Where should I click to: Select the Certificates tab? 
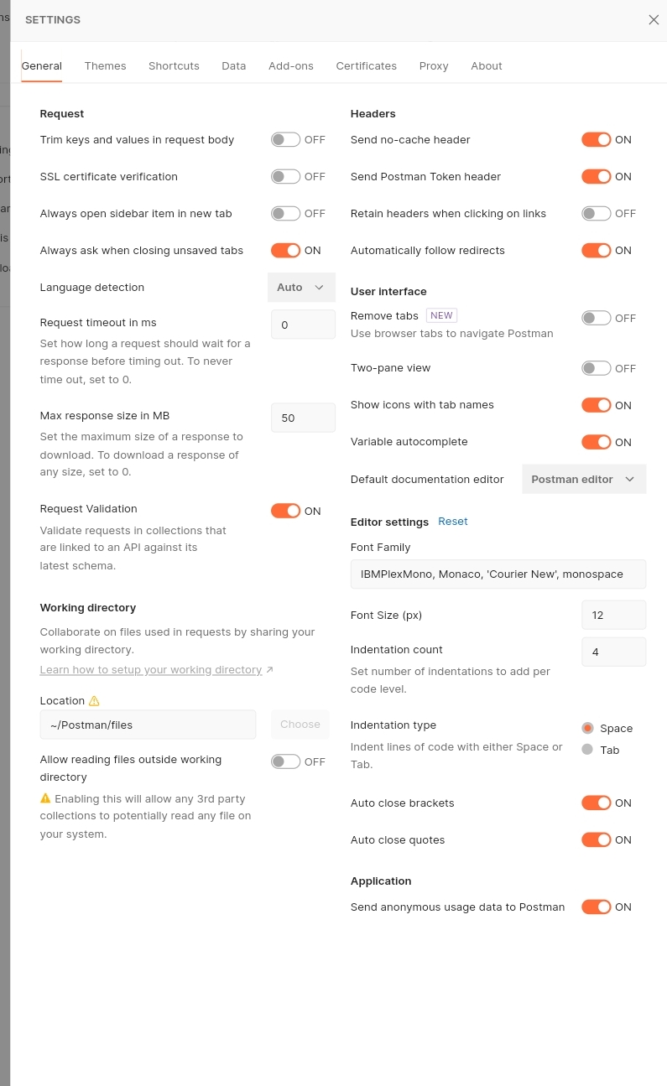(x=366, y=65)
